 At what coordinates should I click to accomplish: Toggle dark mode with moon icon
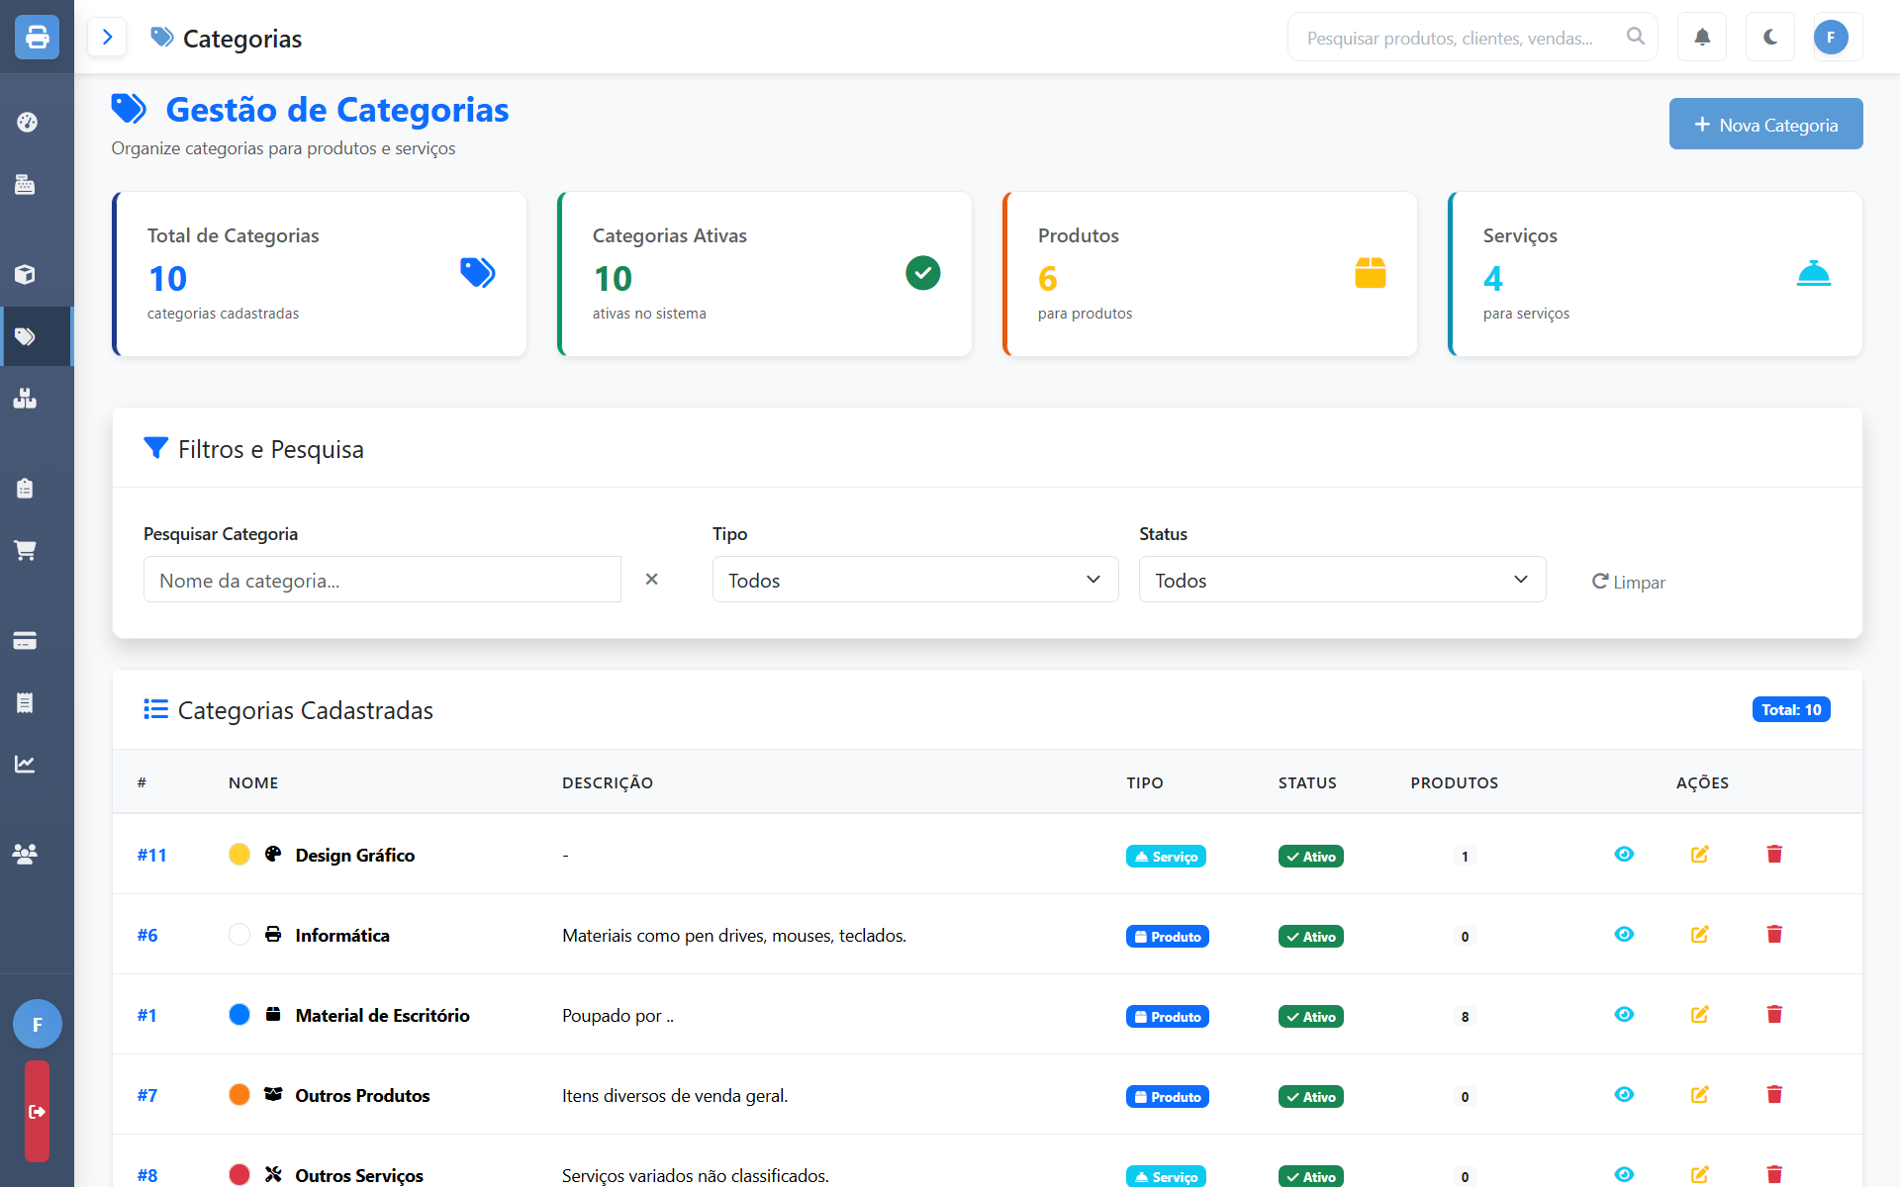coord(1770,38)
